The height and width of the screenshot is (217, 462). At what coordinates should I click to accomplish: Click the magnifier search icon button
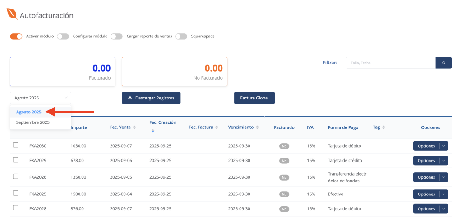point(444,63)
